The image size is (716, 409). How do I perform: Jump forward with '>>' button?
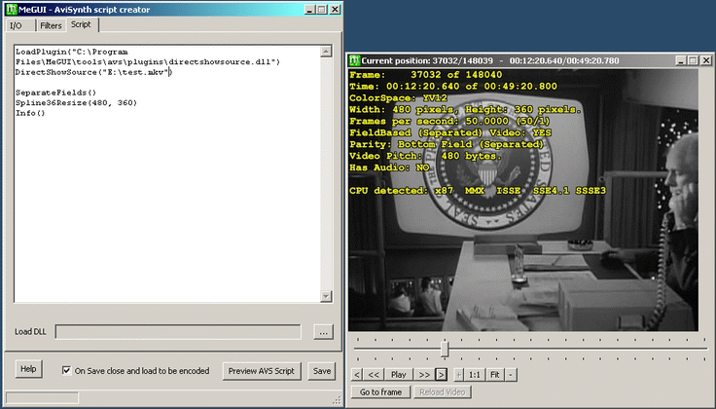coord(424,375)
